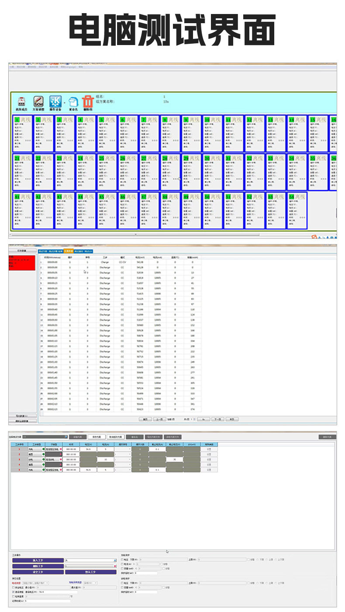Click the 电压 cell showing 54.6 in row 1
345x612 pixels.
click(x=88, y=449)
